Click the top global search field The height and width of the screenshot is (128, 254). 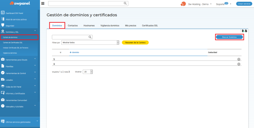coord(86,3)
